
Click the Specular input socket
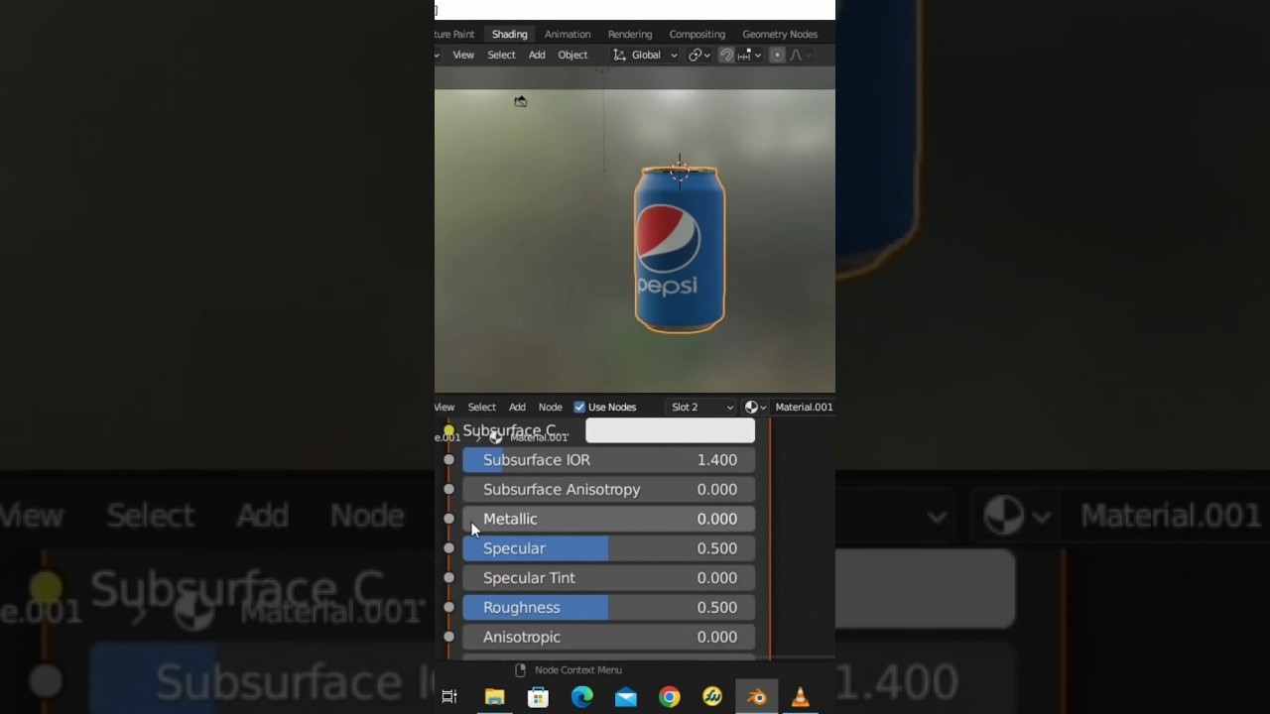pos(448,548)
